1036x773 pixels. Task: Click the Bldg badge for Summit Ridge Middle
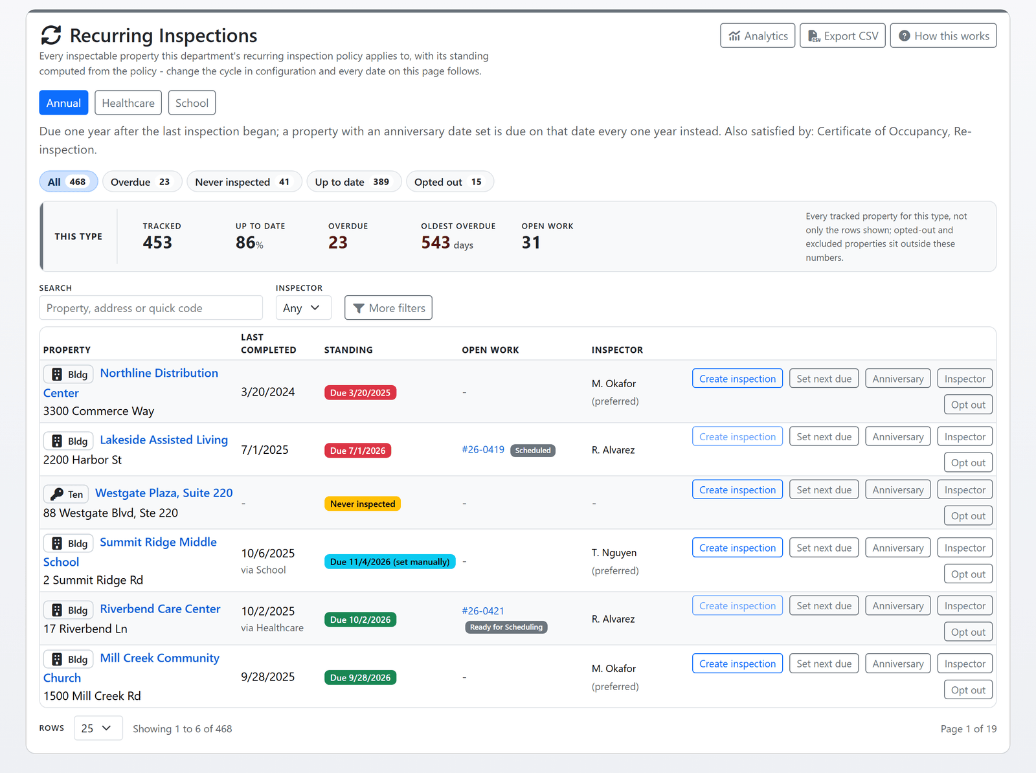69,543
